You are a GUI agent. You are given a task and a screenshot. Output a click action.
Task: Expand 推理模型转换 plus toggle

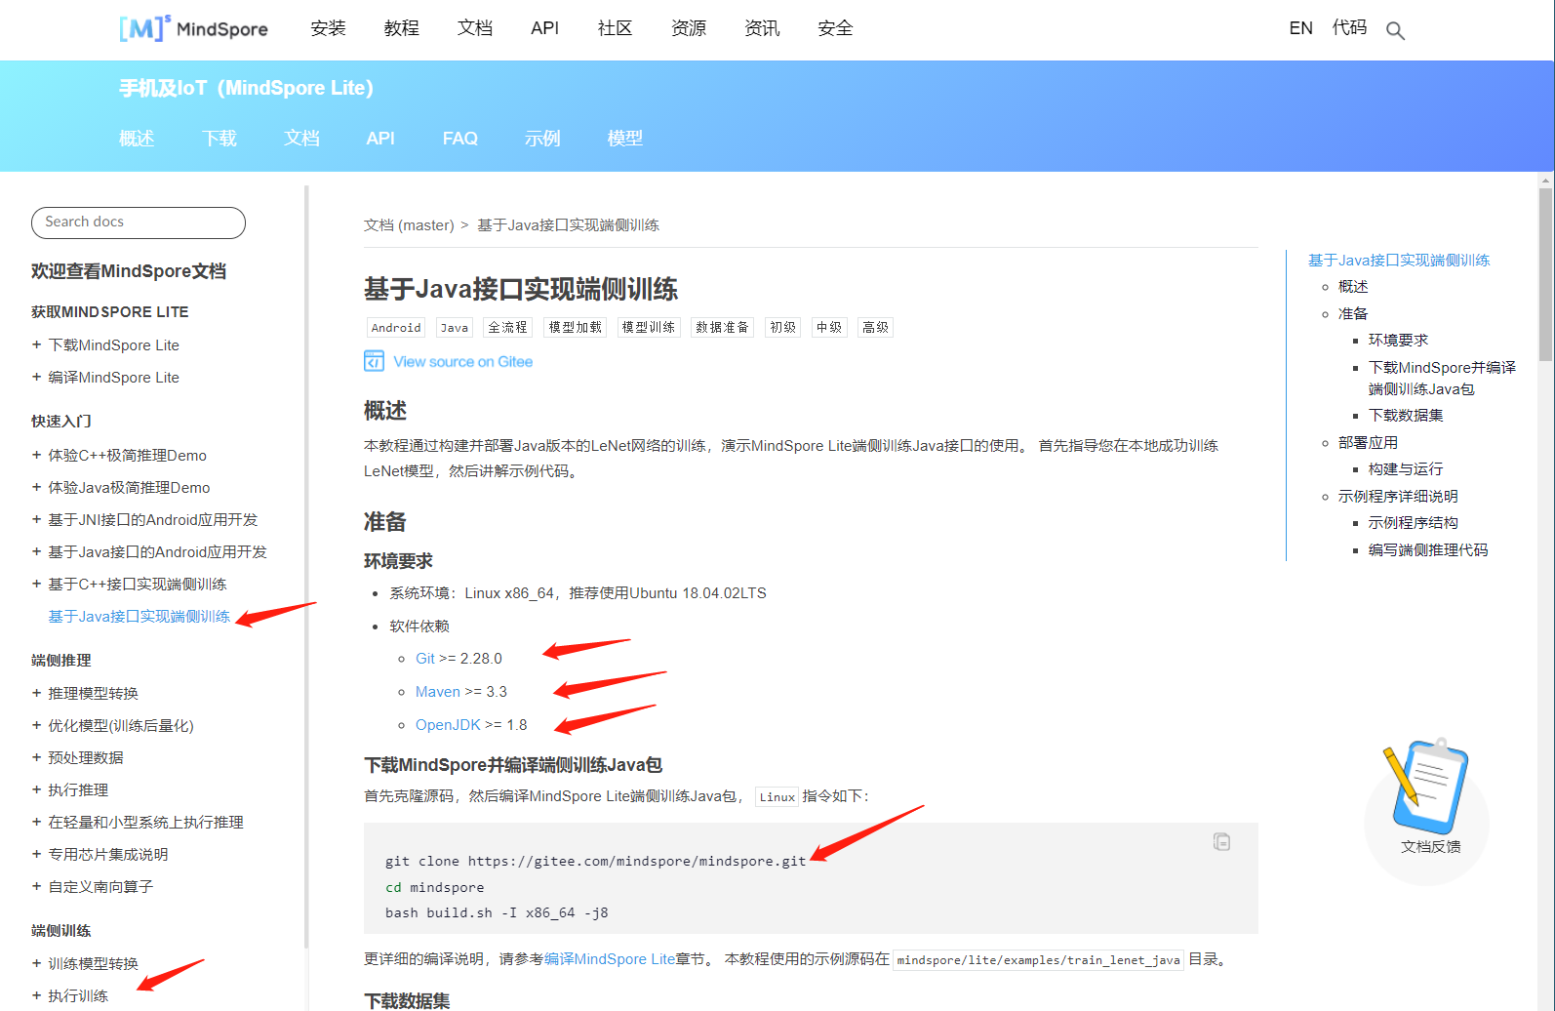36,693
